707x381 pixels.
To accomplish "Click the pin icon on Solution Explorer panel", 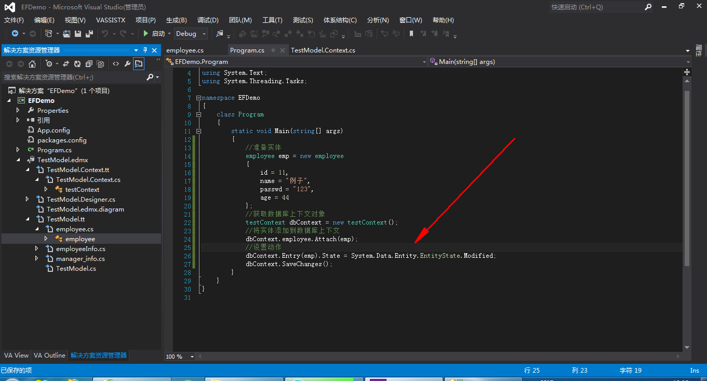I will pos(145,50).
